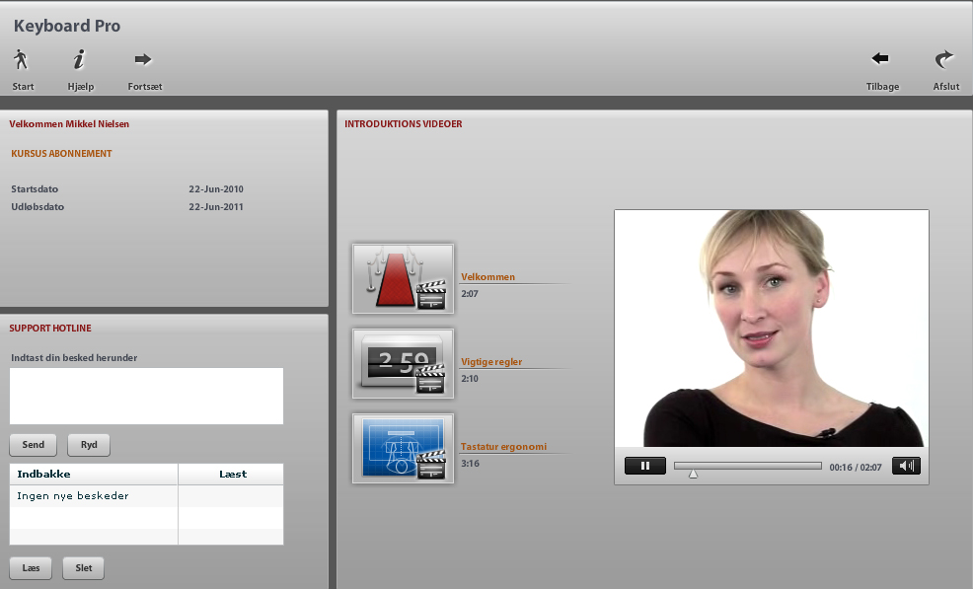The image size is (973, 589).
Task: Clear the message with the Ryd button
Action: tap(89, 444)
